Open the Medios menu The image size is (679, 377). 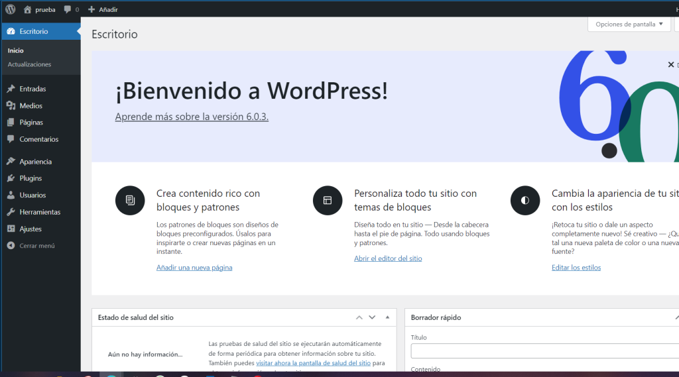[x=40, y=105]
